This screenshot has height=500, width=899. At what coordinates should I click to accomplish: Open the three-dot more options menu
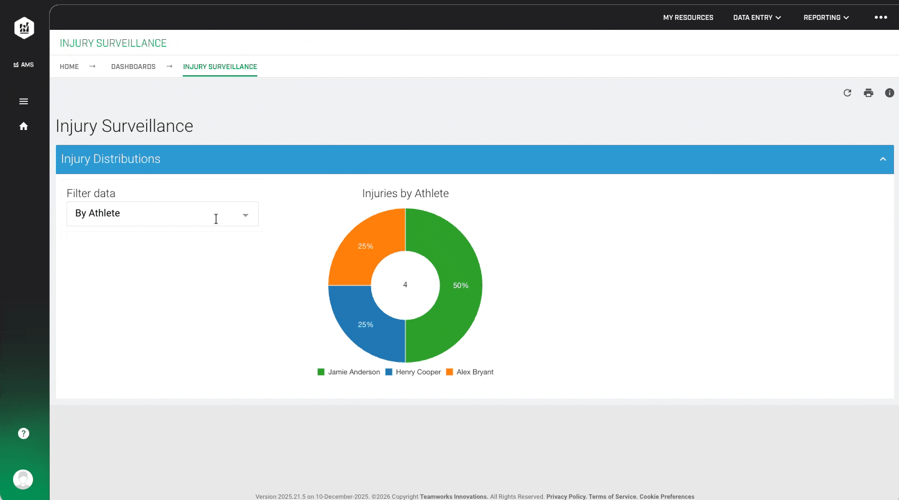[881, 17]
